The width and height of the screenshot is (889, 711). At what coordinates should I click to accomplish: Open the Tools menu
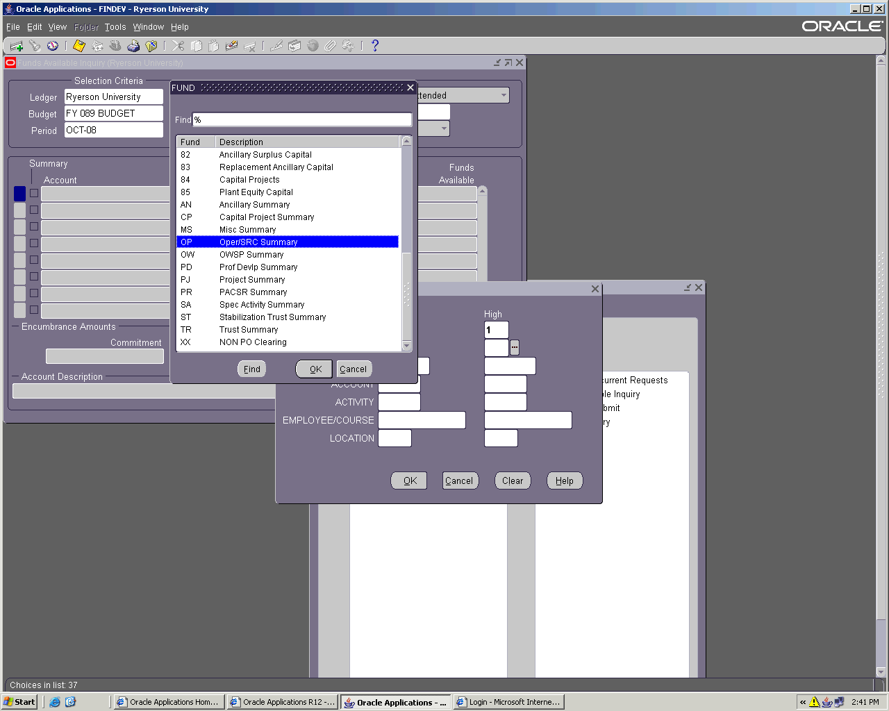115,27
